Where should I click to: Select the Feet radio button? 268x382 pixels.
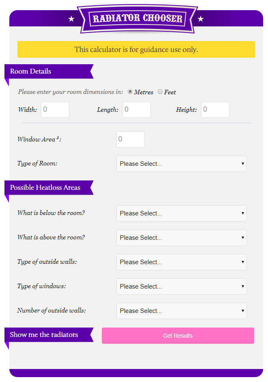tap(160, 92)
